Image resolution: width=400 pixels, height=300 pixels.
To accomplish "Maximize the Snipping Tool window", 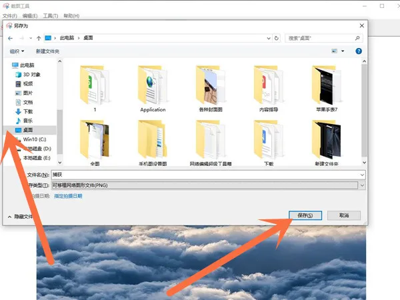I will pos(381,6).
